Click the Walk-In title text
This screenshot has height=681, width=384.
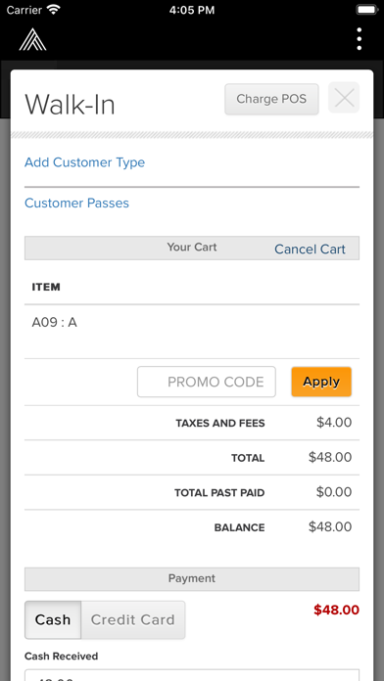pyautogui.click(x=70, y=105)
